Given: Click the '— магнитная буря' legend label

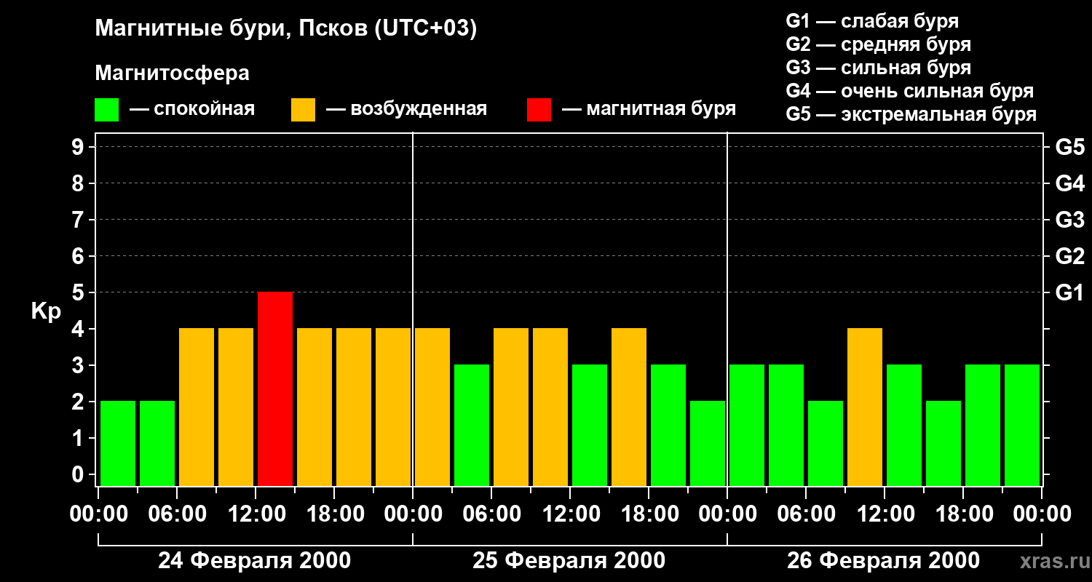Looking at the screenshot, I should coord(649,109).
